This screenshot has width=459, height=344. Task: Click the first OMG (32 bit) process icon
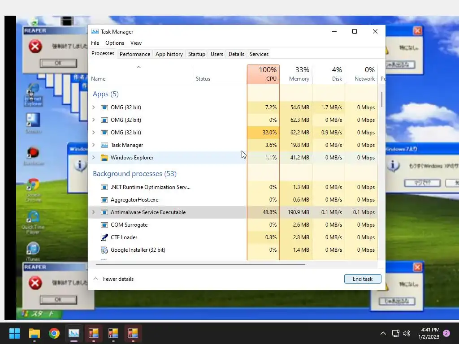104,107
